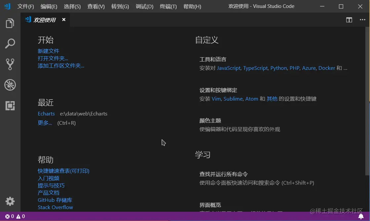The height and width of the screenshot is (221, 370).
Task: Install Vim keybindings link
Action: [216, 99]
